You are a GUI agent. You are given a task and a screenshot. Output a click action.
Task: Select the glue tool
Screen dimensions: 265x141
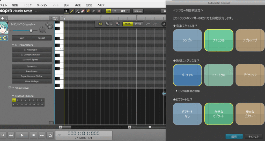[93, 11]
